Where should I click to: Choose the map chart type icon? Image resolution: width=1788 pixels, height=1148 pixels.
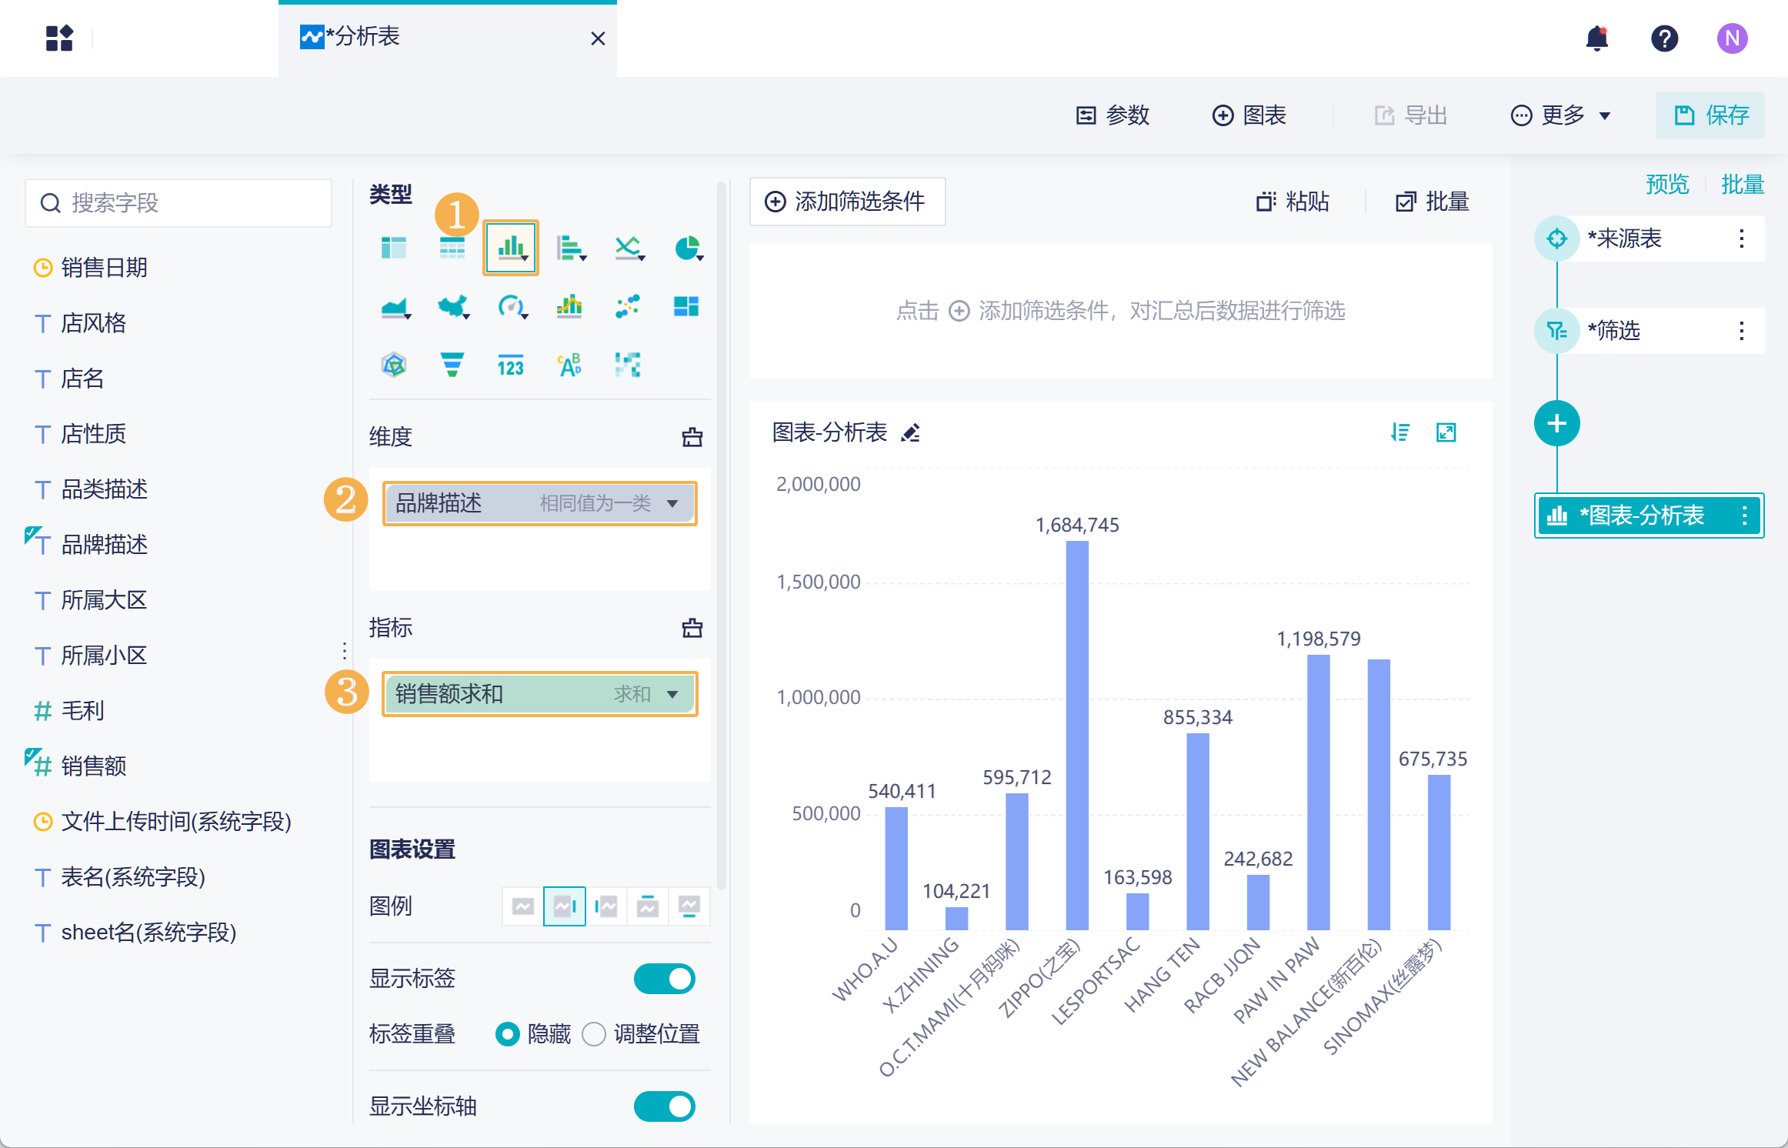(453, 306)
